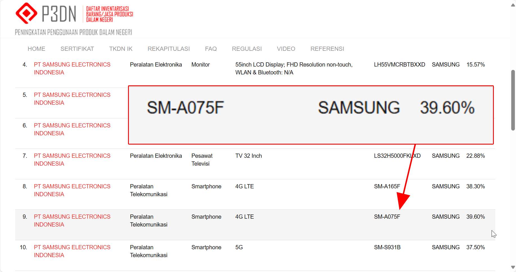Click the SM-A075F model entry in row 9
The height and width of the screenshot is (272, 516).
[387, 217]
